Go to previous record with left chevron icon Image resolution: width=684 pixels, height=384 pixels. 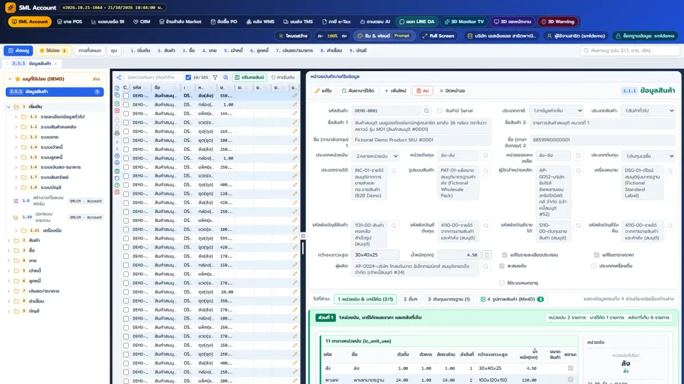(x=117, y=141)
